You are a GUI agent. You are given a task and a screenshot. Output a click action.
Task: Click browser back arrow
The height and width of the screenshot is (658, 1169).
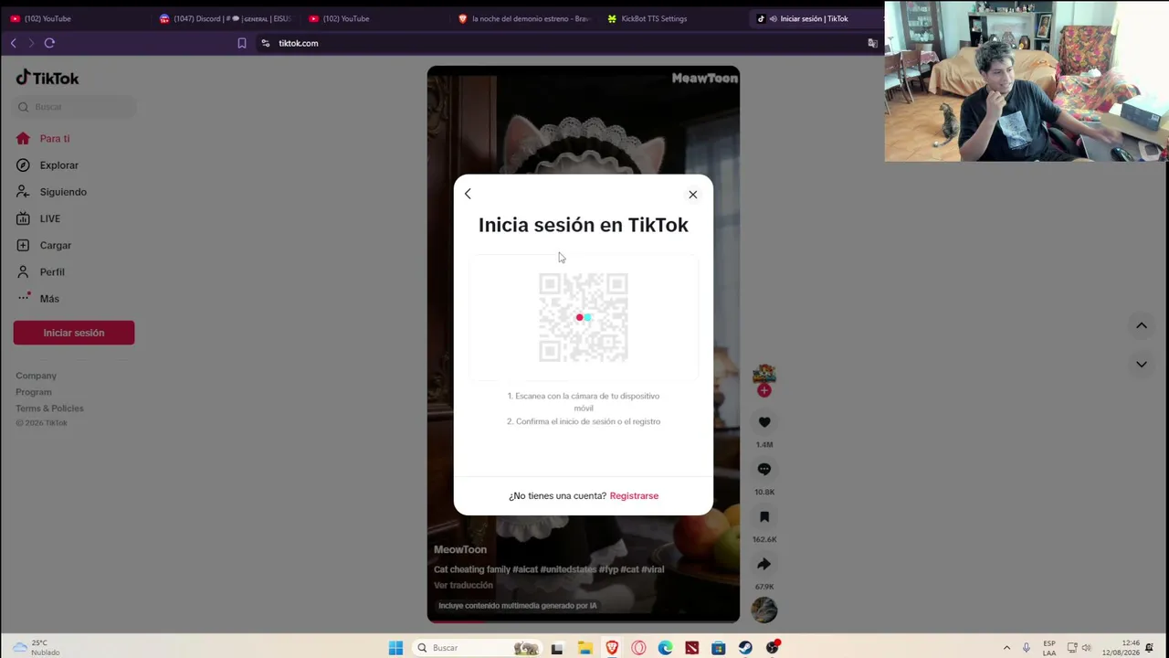[x=13, y=43]
